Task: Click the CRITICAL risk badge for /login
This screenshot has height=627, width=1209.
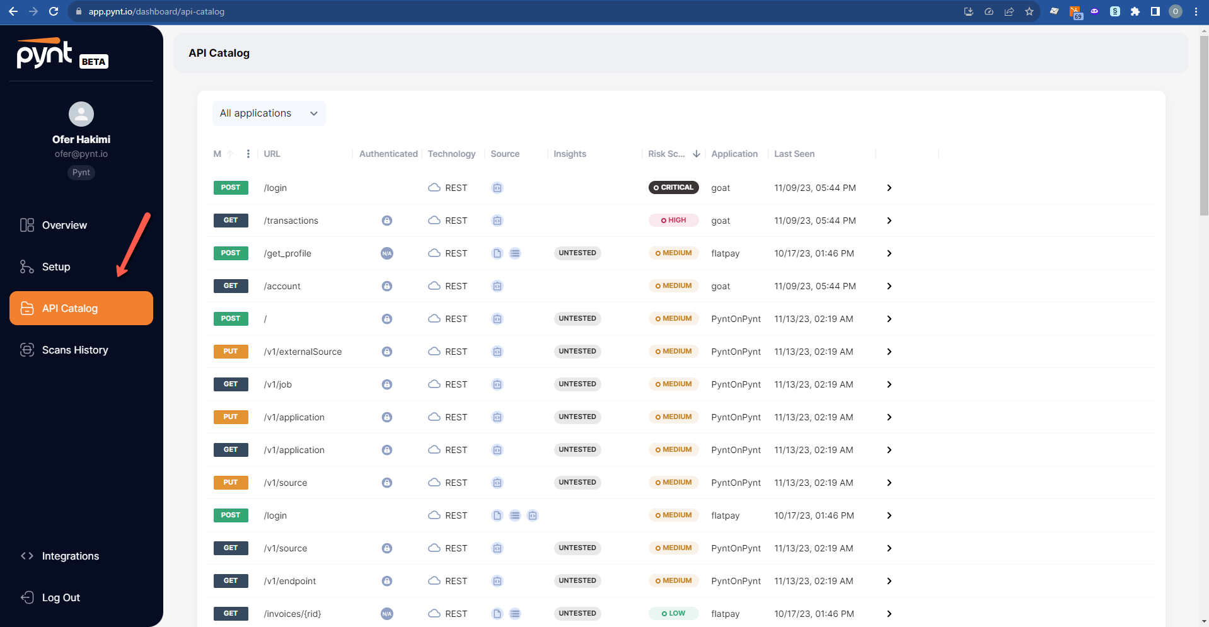Action: tap(673, 188)
